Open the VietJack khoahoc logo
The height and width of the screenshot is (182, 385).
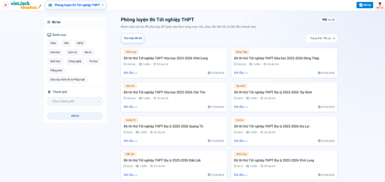tap(26, 5)
